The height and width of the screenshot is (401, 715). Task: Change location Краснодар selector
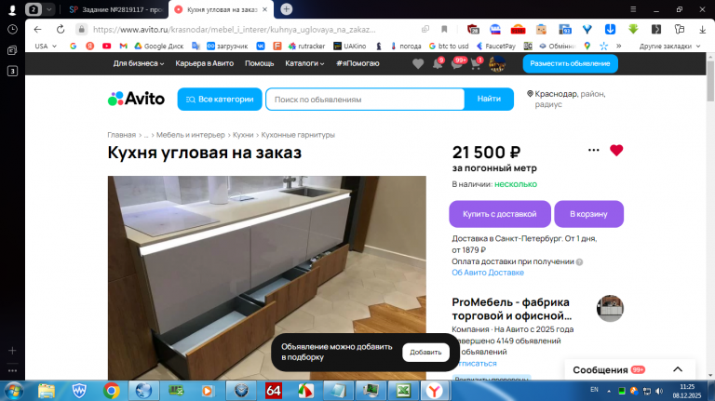click(x=566, y=99)
